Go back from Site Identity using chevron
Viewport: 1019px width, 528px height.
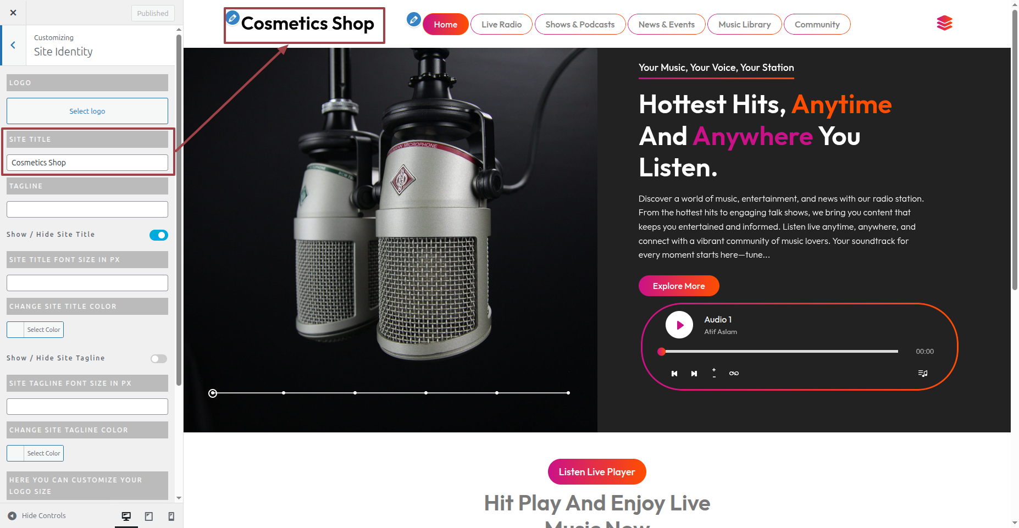[13, 45]
